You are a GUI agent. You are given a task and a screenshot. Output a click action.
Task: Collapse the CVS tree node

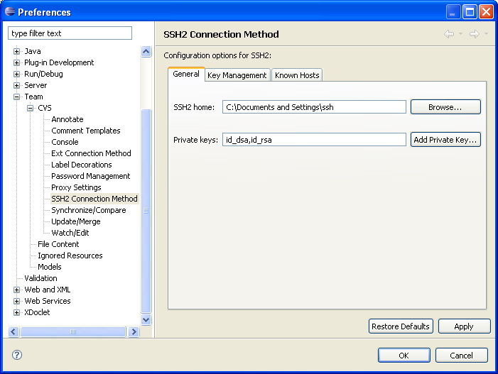point(31,108)
